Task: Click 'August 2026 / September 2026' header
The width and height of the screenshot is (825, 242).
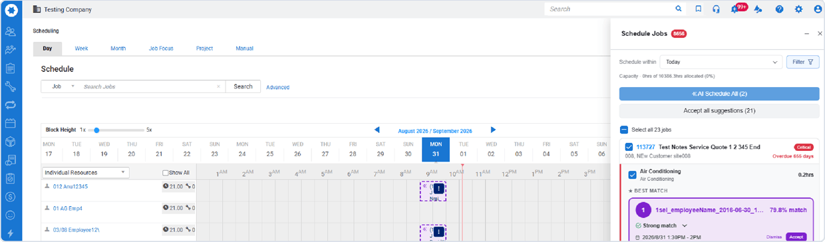Action: coord(434,131)
